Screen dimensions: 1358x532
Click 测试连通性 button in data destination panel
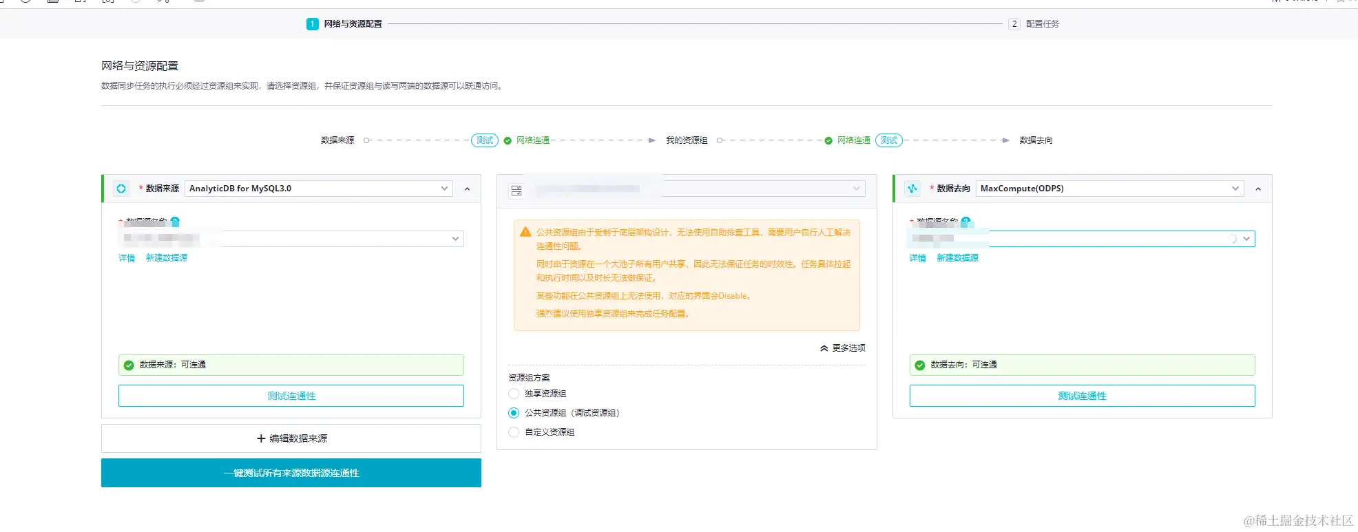(x=1083, y=396)
